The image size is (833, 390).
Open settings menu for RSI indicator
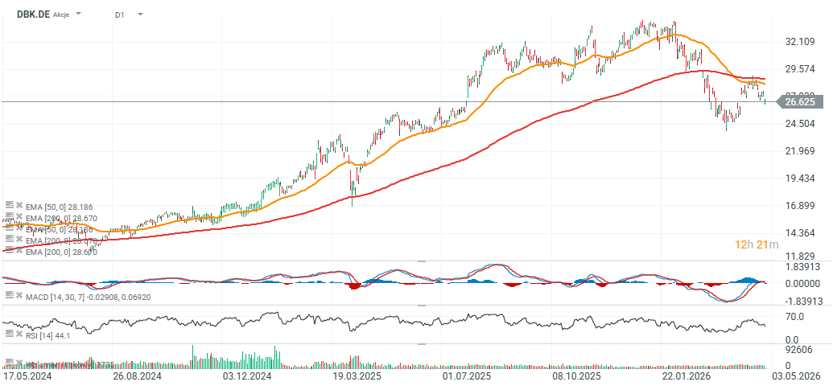coord(9,335)
